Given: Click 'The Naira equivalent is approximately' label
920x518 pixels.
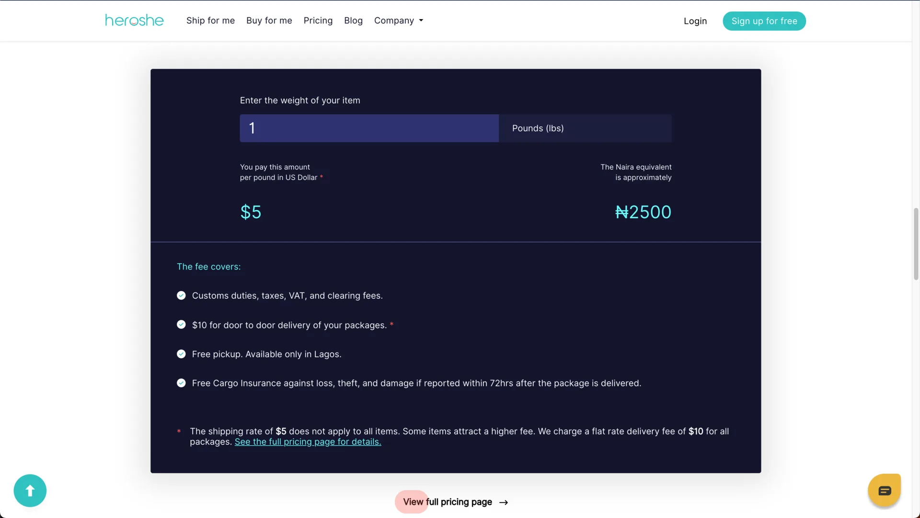Looking at the screenshot, I should point(636,172).
